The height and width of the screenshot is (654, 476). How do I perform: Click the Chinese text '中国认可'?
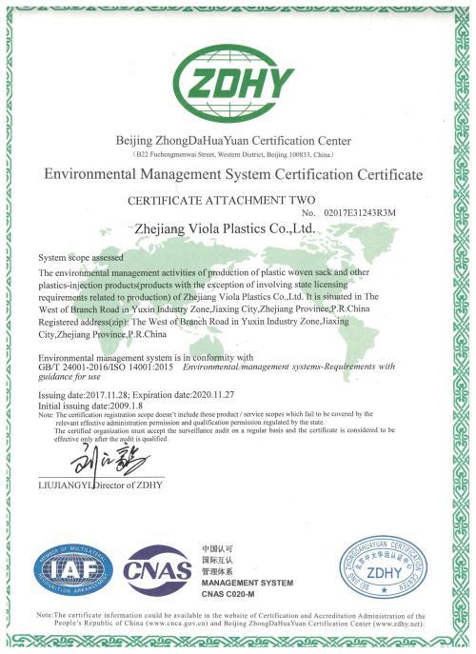[x=217, y=548]
